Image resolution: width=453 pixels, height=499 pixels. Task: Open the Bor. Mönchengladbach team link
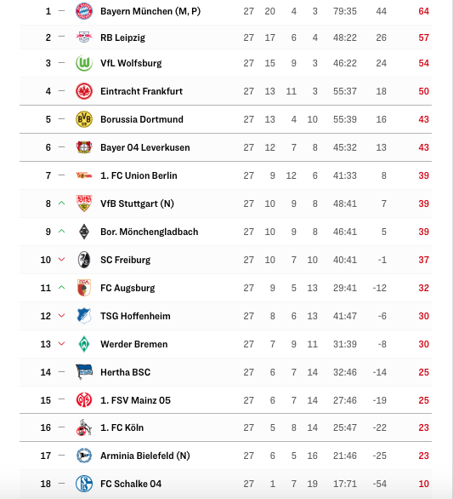tap(150, 232)
